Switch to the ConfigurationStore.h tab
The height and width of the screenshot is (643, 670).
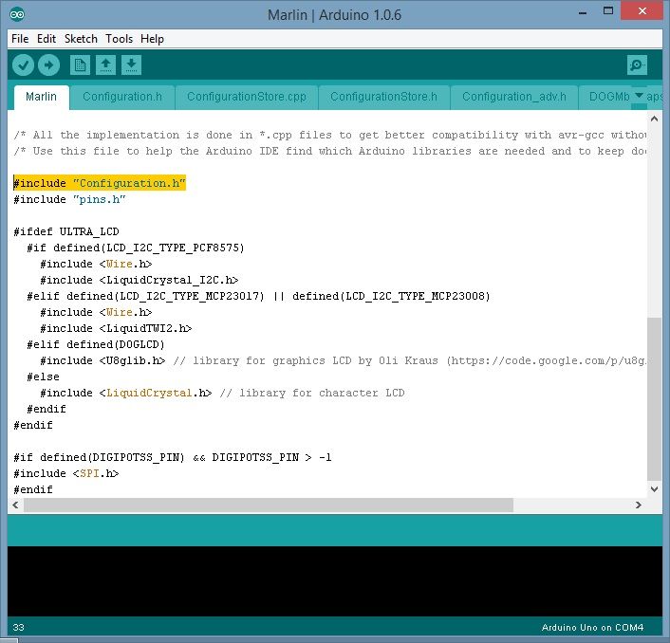383,97
